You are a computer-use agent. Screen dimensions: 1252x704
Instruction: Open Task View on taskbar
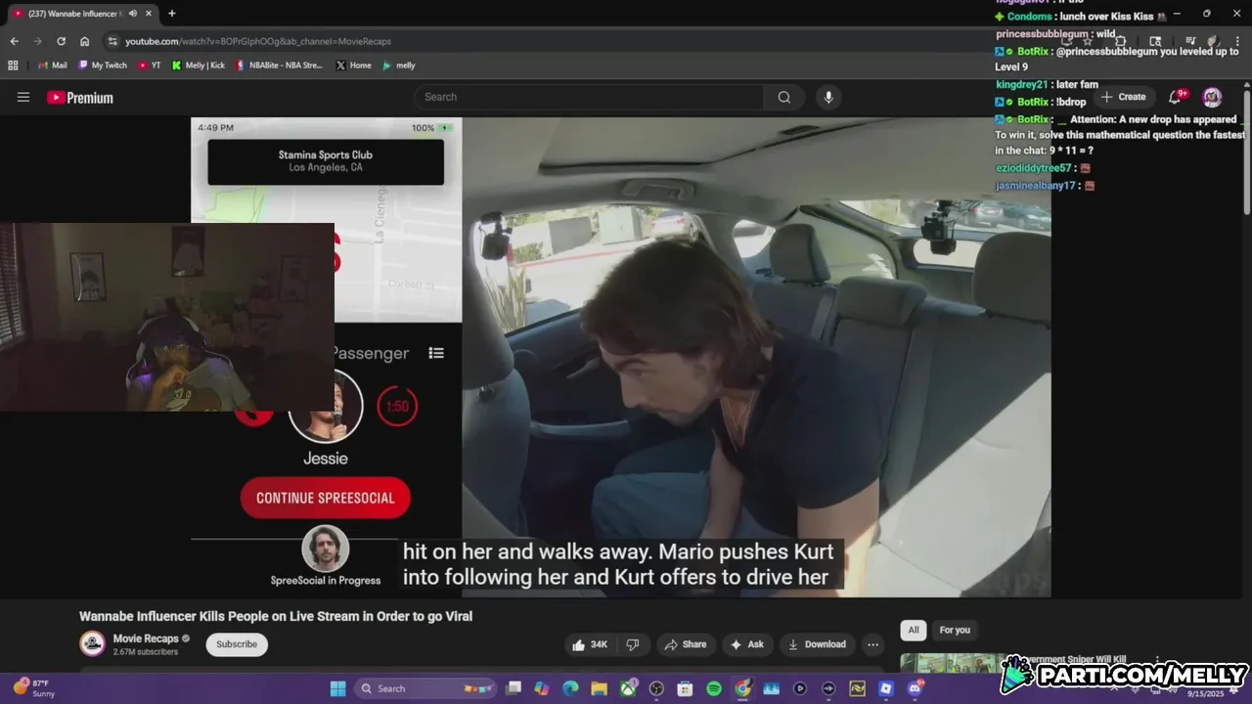tap(514, 688)
